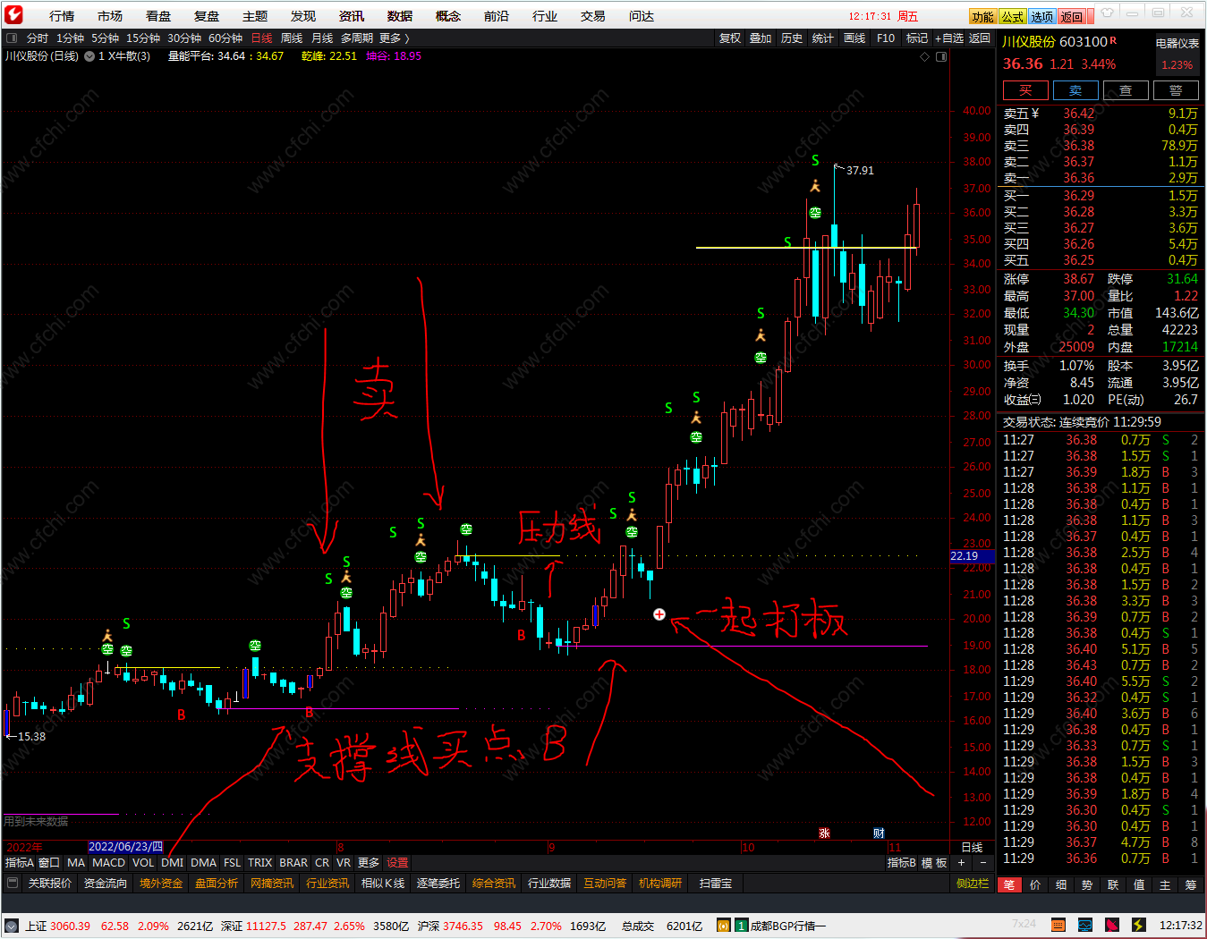
Task: Toggle the side panel icon above chart
Action: click(x=941, y=56)
